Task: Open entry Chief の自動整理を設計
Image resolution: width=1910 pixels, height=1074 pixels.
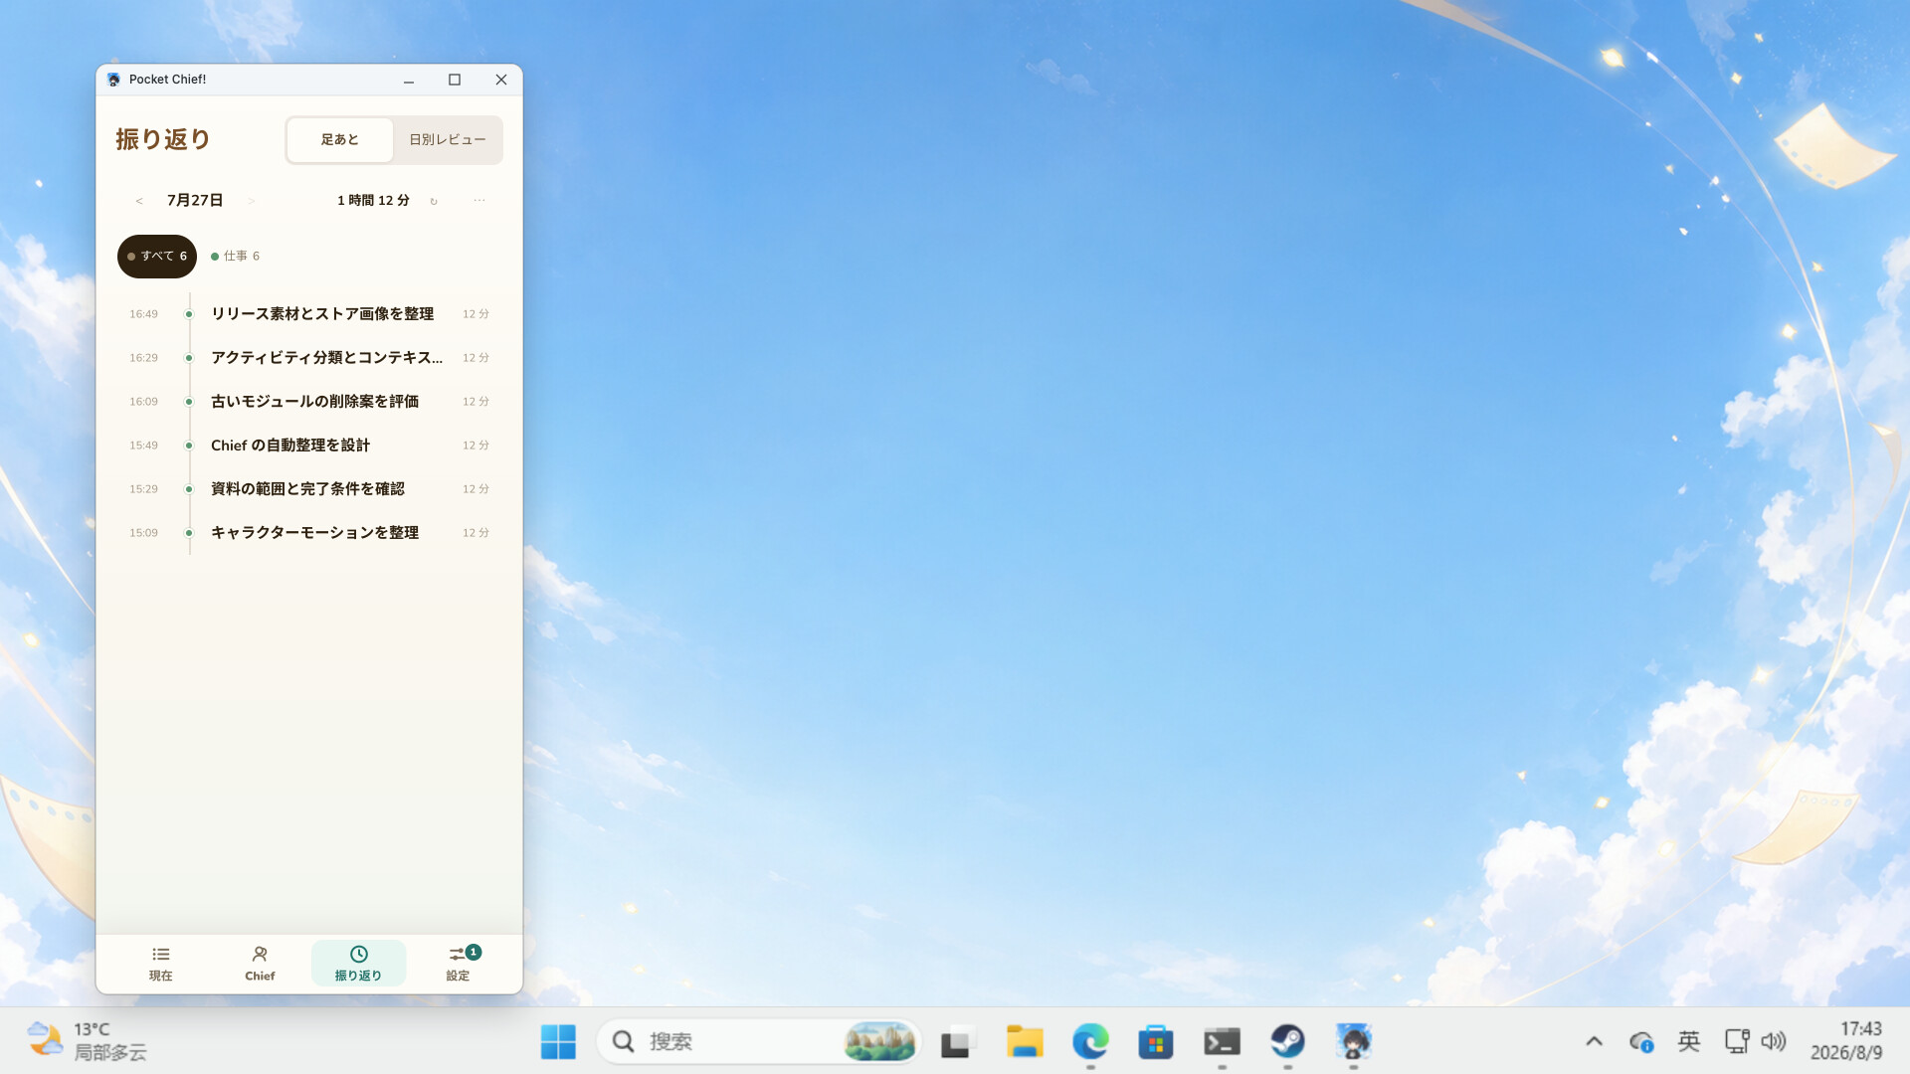Action: [308, 446]
